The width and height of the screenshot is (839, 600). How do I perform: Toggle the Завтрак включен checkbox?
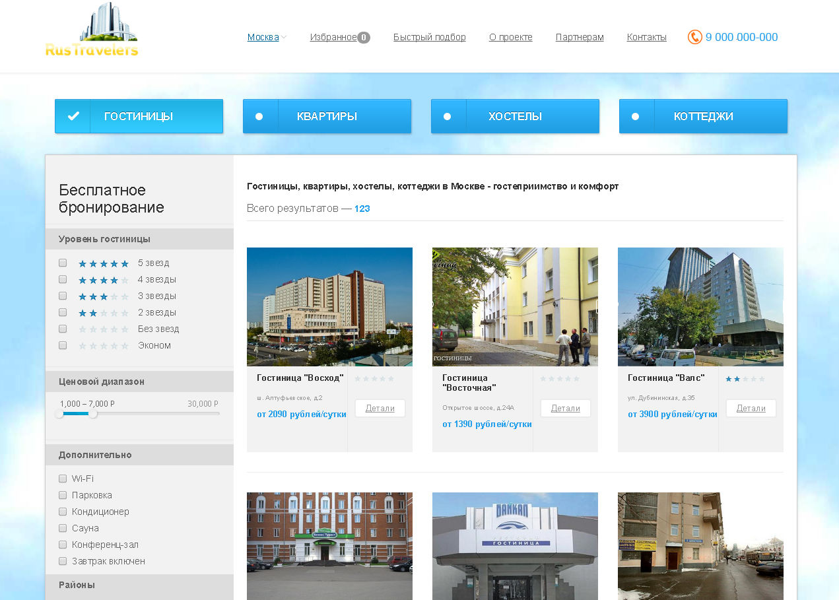[63, 561]
